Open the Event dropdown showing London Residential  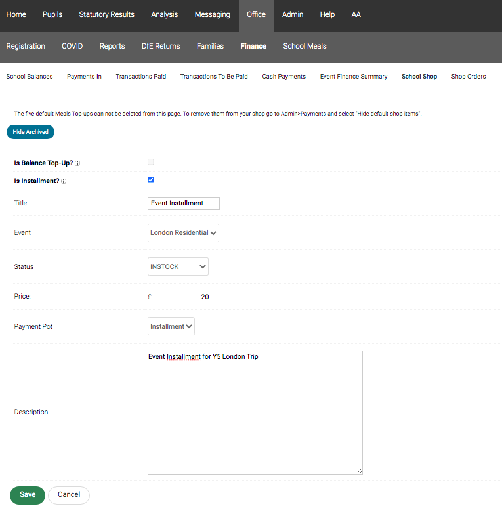(183, 233)
